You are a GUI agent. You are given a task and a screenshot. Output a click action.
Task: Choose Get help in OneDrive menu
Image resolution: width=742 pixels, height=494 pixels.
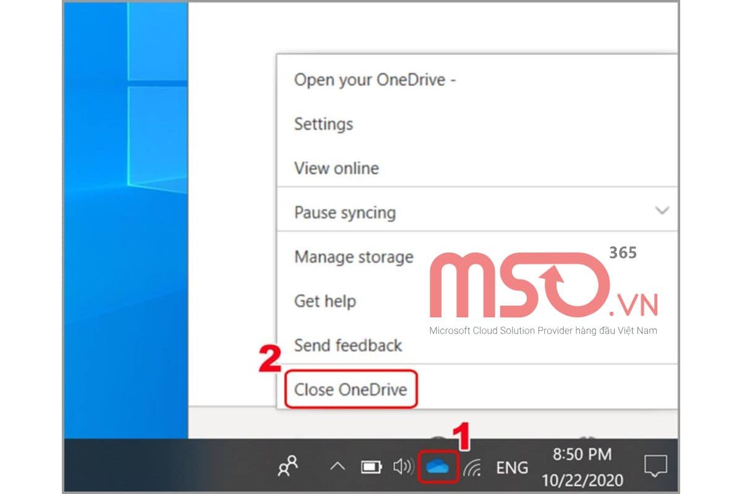[477, 301]
